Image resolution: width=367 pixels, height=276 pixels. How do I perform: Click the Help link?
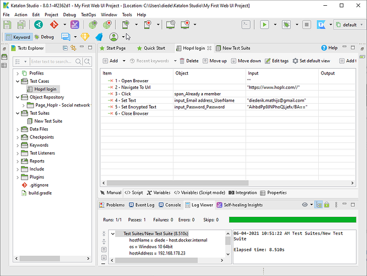[329, 48]
